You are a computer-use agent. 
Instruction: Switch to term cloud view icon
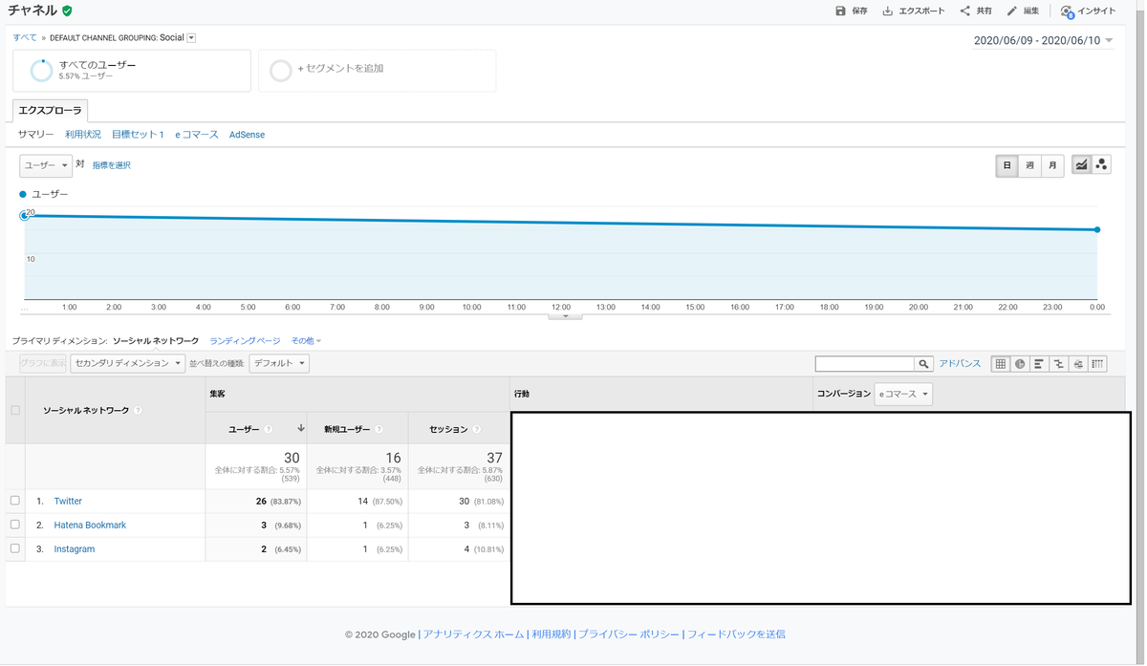(1078, 364)
